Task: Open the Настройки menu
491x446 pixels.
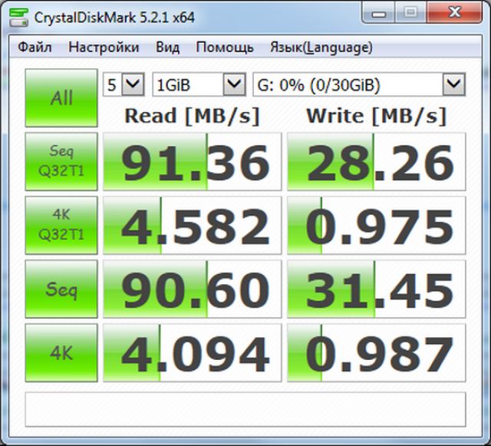Action: tap(104, 48)
